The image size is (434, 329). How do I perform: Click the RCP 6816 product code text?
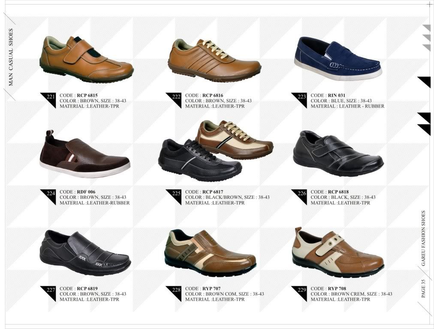point(213,96)
